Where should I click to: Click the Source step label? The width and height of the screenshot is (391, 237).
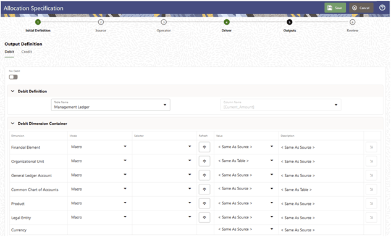pyautogui.click(x=101, y=30)
